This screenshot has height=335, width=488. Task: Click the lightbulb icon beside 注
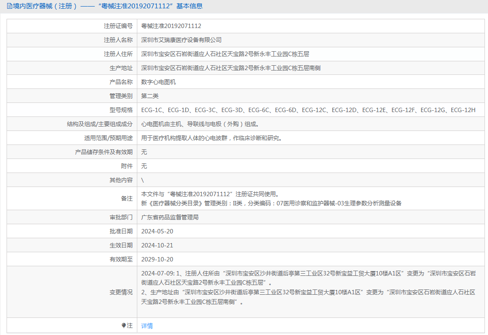pos(124,326)
